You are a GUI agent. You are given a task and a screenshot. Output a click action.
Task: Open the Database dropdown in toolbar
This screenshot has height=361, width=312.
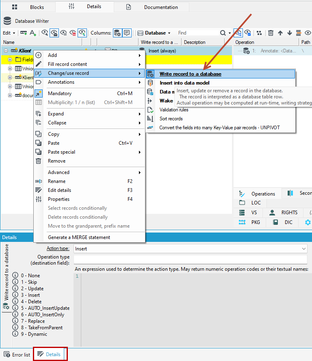tap(154, 33)
